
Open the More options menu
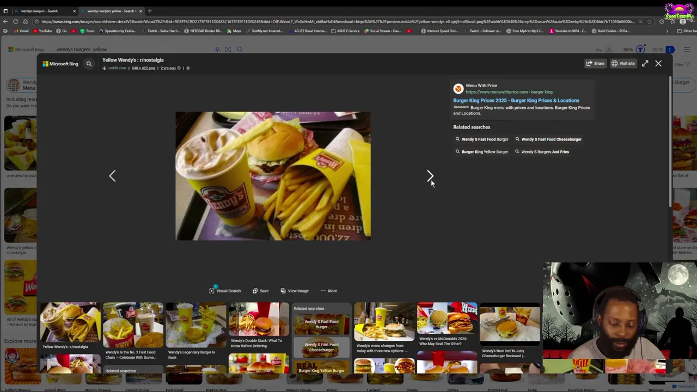pyautogui.click(x=329, y=291)
